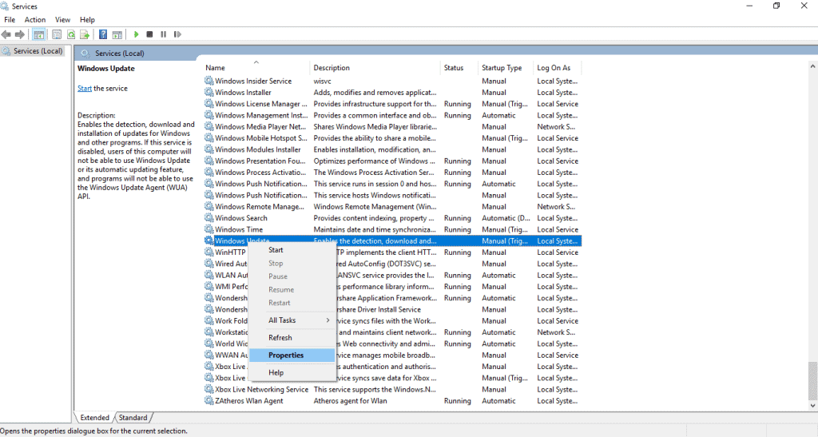Click the Restart Service toolbar icon
818x437 pixels.
(x=177, y=34)
